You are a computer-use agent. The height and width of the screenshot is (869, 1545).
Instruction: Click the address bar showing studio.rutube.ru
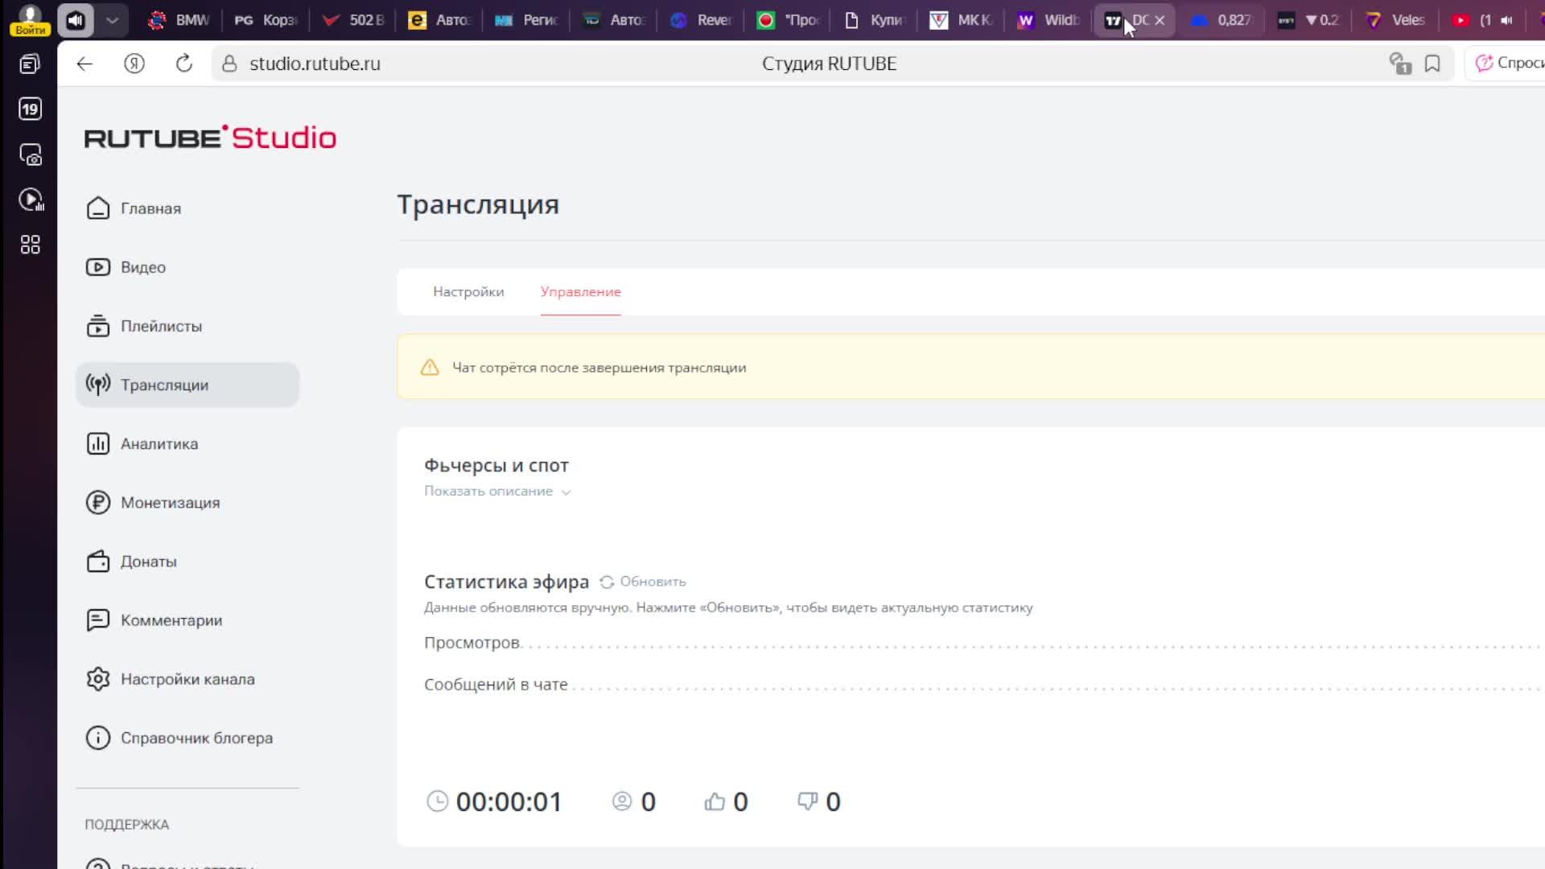pos(315,64)
